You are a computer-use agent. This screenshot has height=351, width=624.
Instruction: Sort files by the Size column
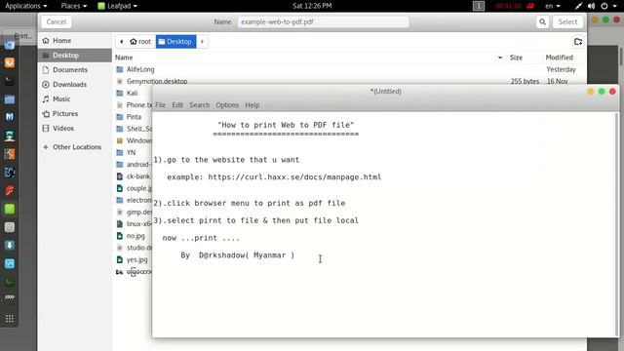tap(516, 58)
